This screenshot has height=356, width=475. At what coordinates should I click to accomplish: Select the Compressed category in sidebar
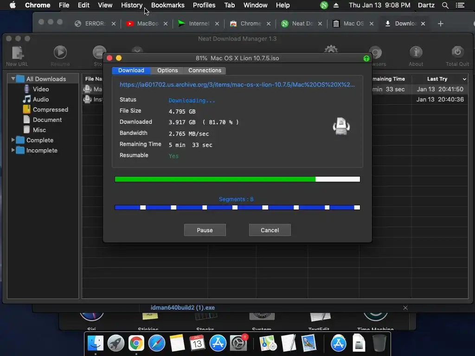50,109
